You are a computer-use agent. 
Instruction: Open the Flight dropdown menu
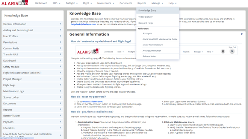(88, 3)
